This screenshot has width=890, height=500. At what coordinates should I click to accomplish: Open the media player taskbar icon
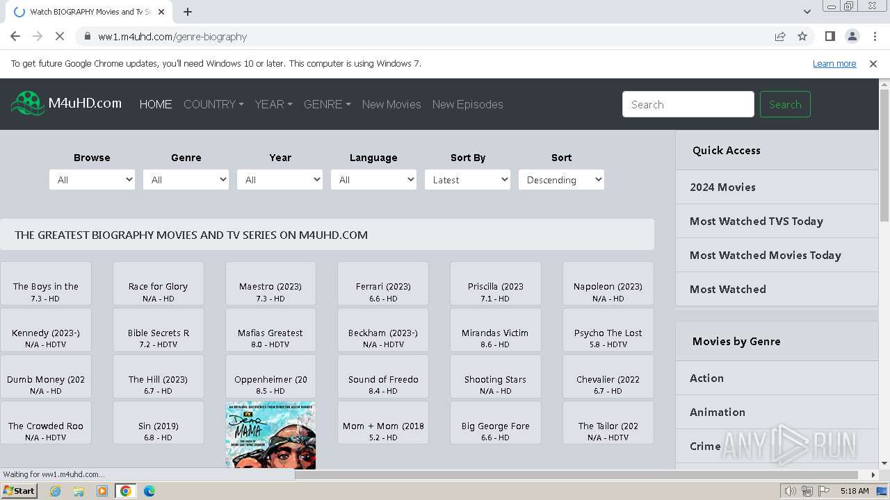pyautogui.click(x=102, y=491)
